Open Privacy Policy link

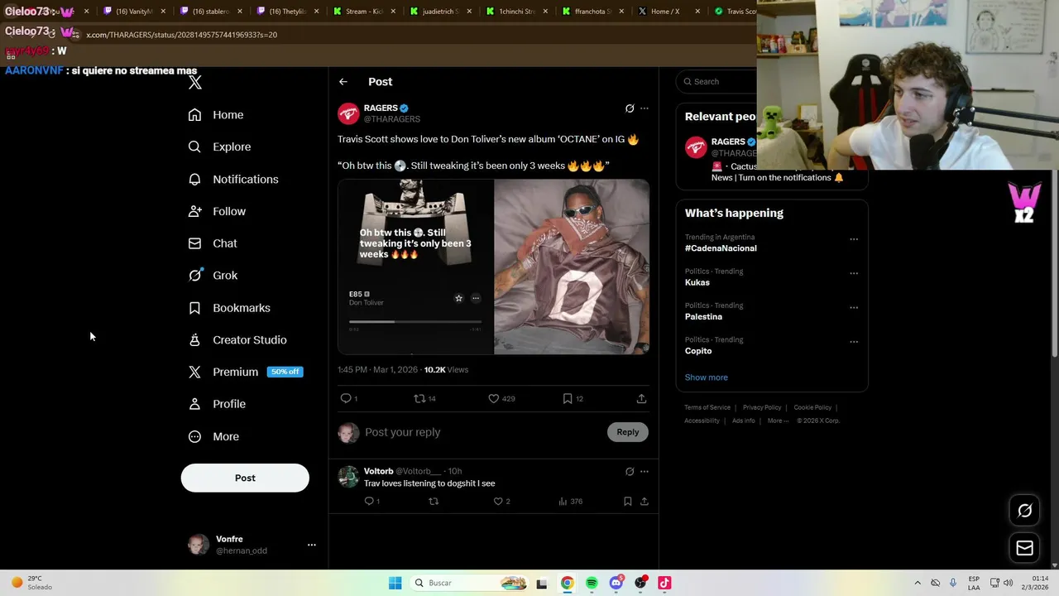[762, 407]
